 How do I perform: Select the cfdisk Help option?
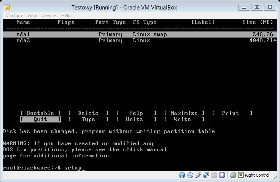point(136,113)
